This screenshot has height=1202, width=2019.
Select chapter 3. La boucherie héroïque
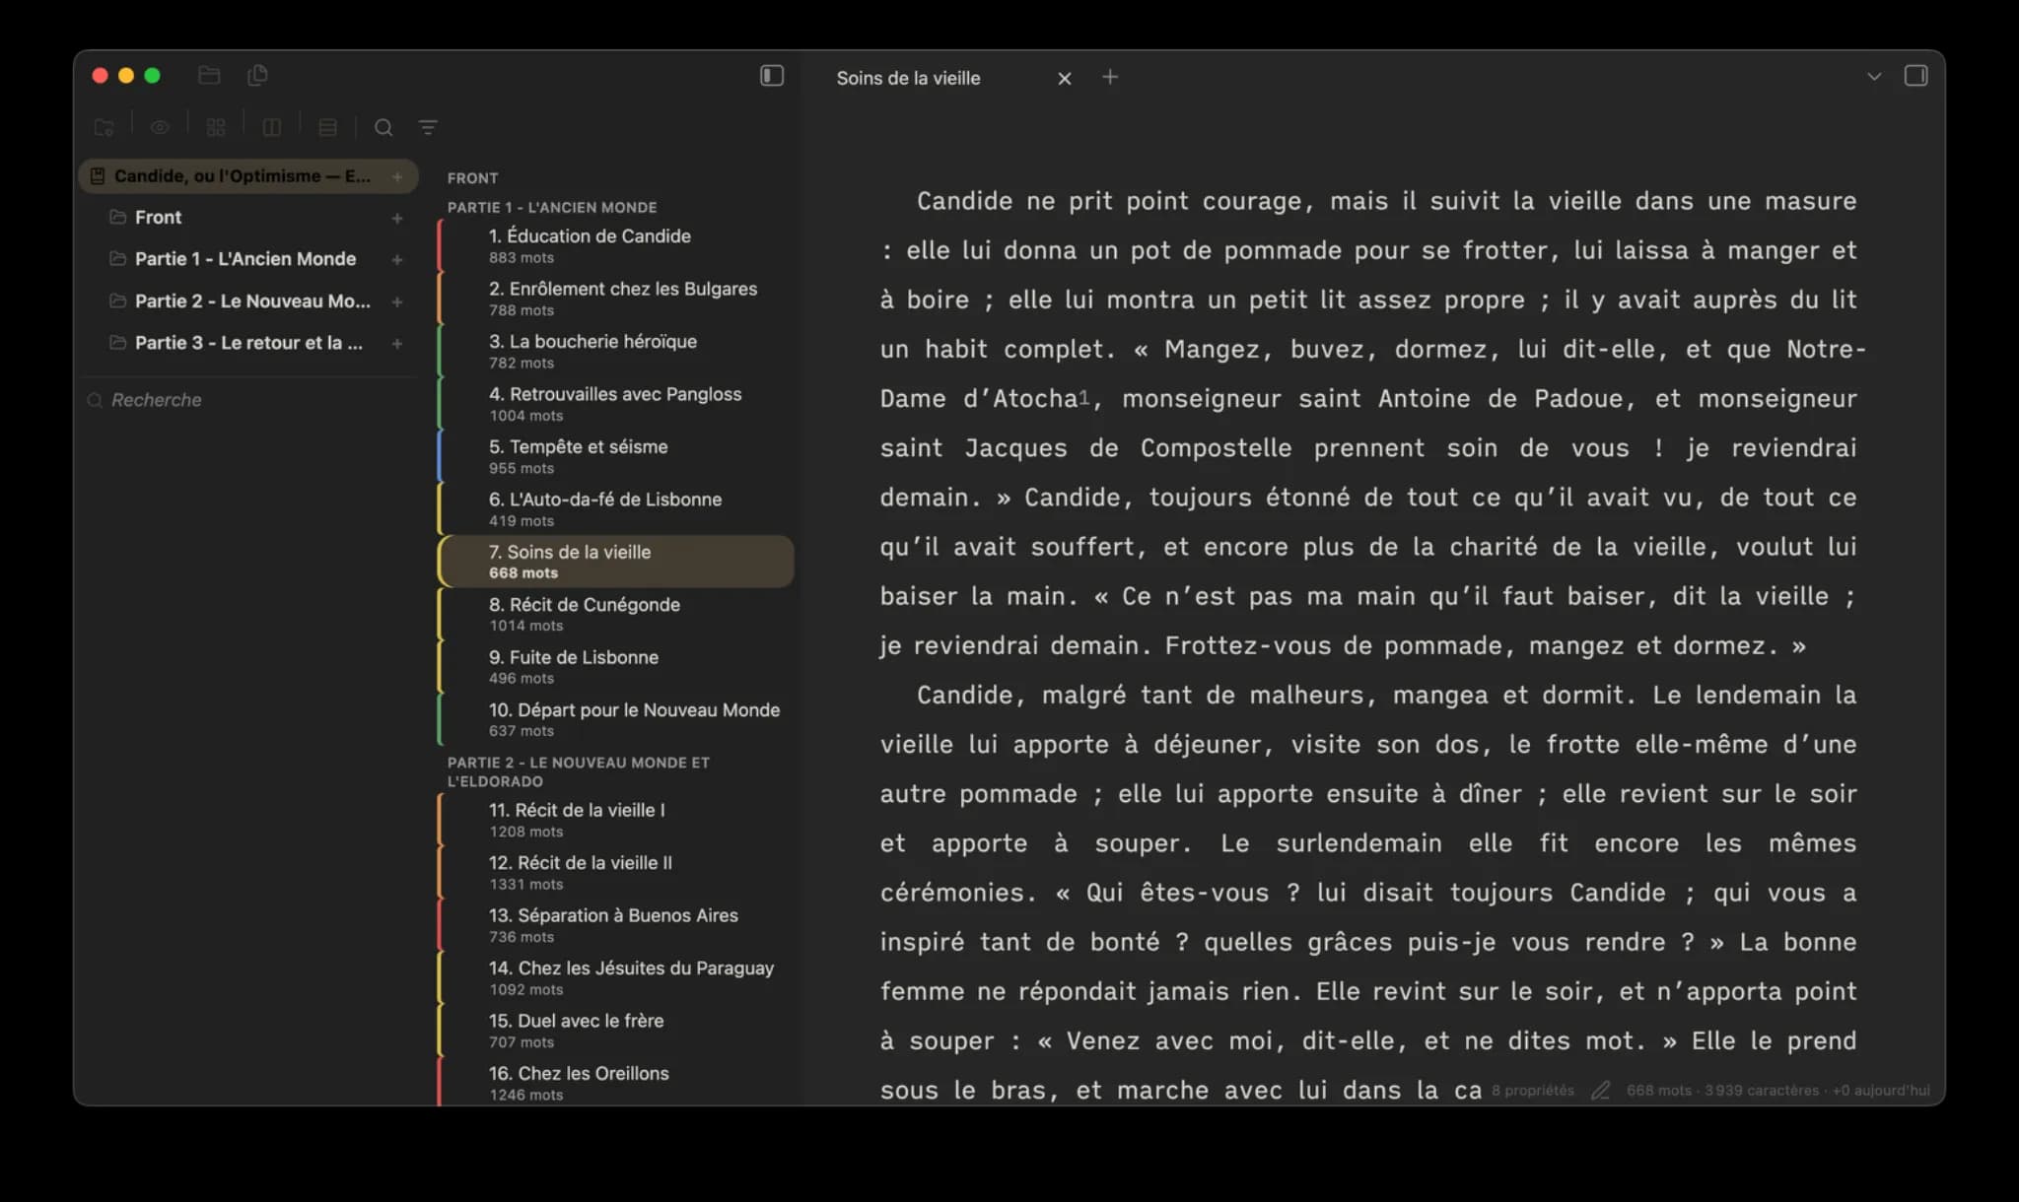click(x=616, y=351)
